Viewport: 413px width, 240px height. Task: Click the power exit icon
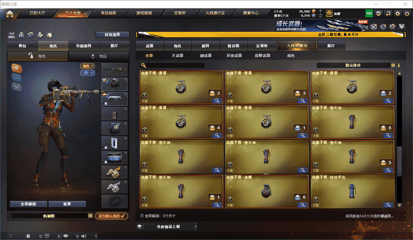[407, 13]
